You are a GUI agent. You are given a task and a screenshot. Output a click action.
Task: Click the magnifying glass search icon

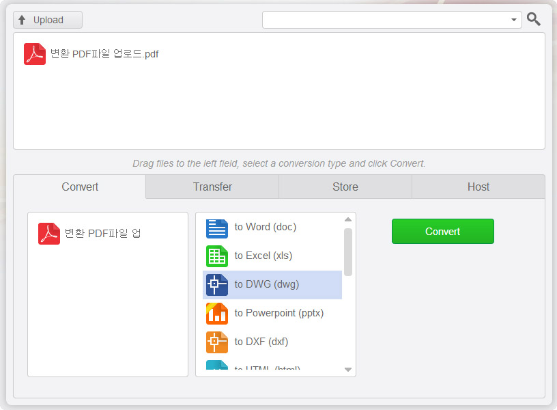tap(534, 20)
